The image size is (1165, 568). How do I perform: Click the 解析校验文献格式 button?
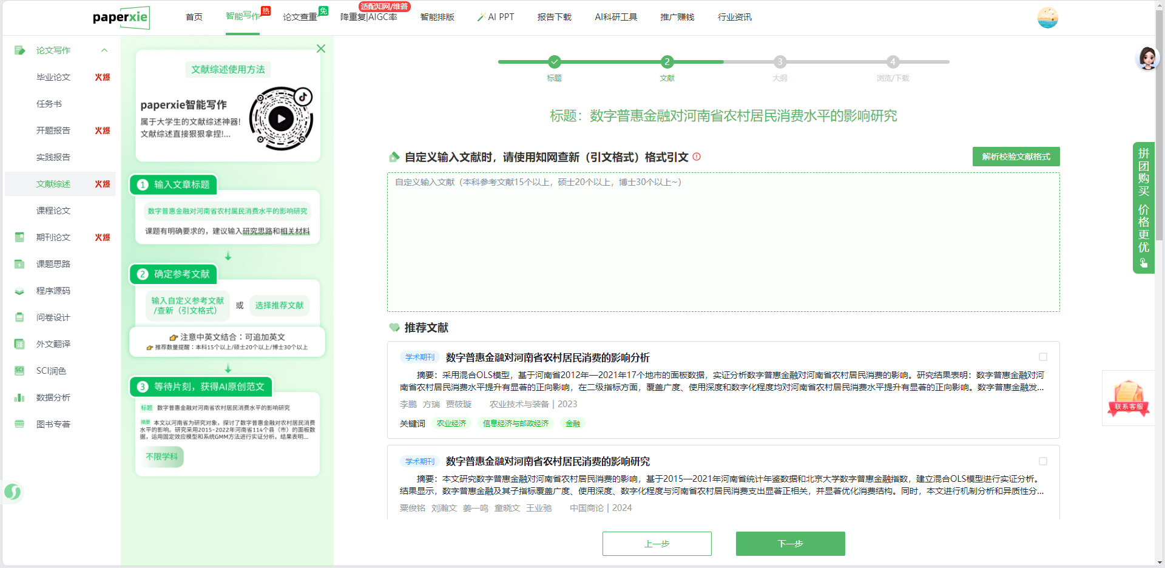(1016, 157)
